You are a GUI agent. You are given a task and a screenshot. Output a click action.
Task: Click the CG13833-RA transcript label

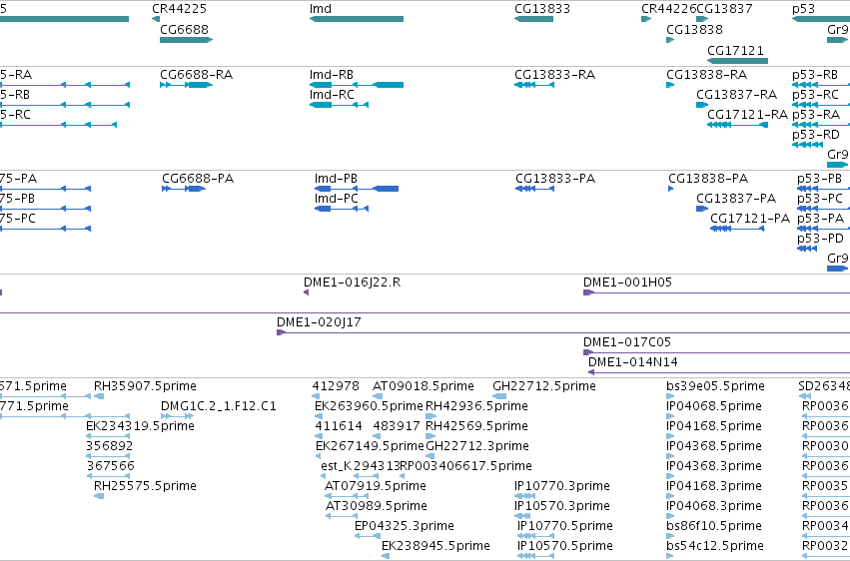(554, 74)
